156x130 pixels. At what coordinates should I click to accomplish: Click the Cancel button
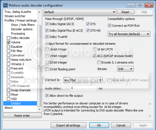[121, 125]
